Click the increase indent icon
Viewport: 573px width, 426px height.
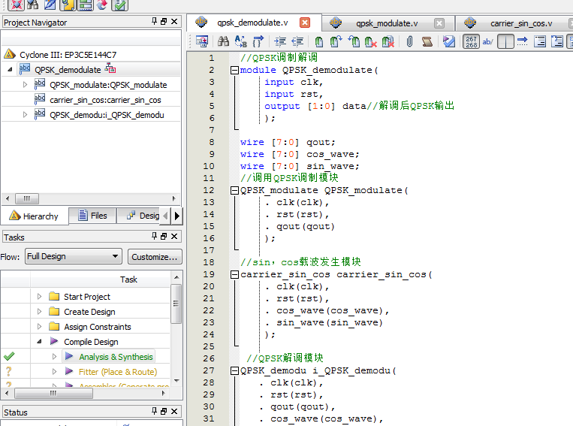pyautogui.click(x=280, y=42)
